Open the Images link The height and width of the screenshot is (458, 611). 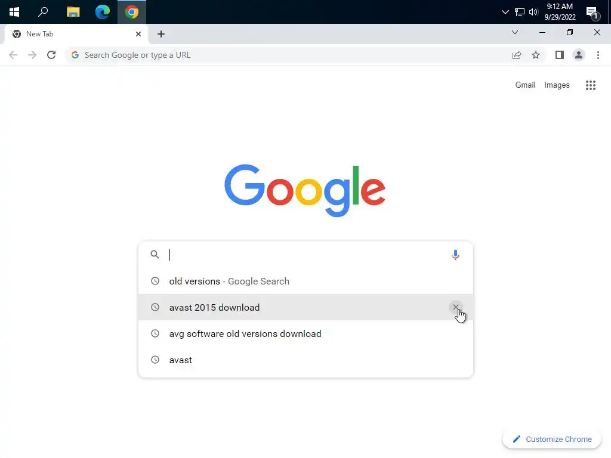(x=557, y=85)
